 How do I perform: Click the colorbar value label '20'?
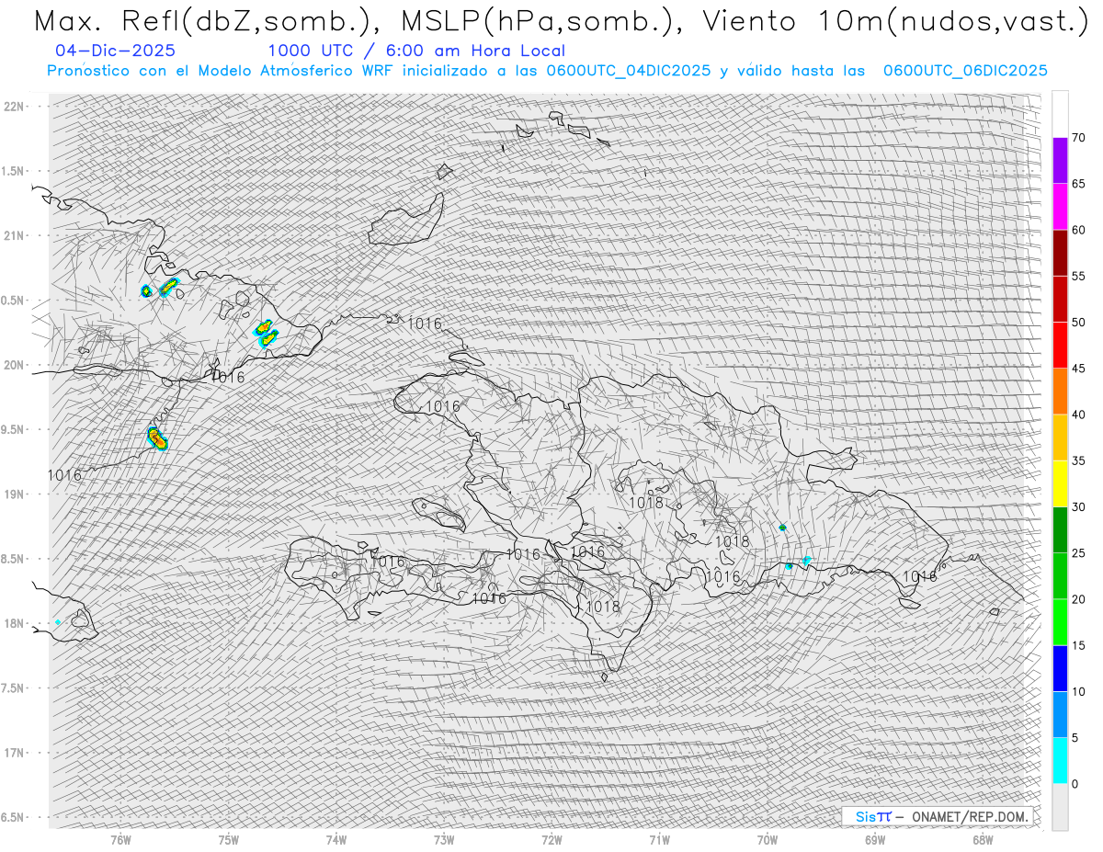(1078, 599)
